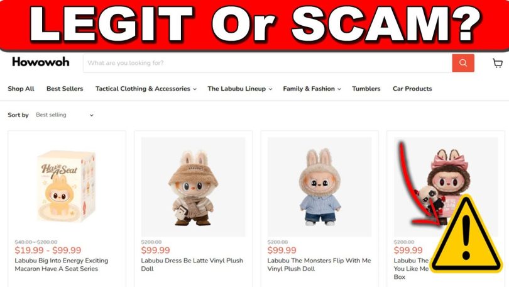Expand The Labubu Lineup dropdown
509x287 pixels.
click(x=239, y=89)
